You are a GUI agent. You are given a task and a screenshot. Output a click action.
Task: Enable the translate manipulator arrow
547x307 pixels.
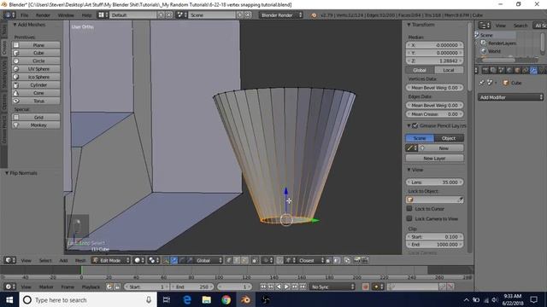[x=174, y=260]
